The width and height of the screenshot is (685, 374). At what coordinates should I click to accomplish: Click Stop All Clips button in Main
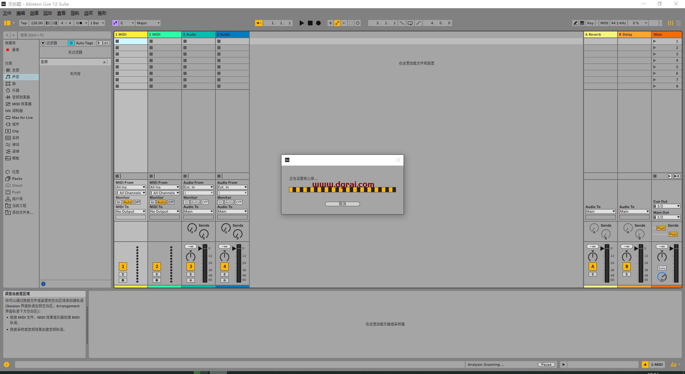(655, 176)
